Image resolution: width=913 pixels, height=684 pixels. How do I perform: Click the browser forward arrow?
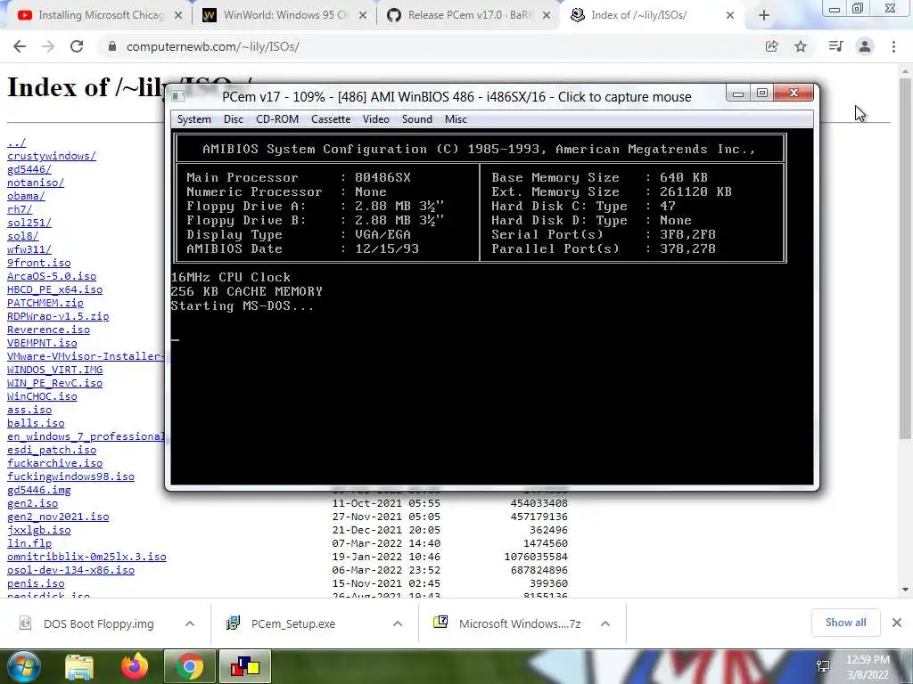click(x=48, y=46)
